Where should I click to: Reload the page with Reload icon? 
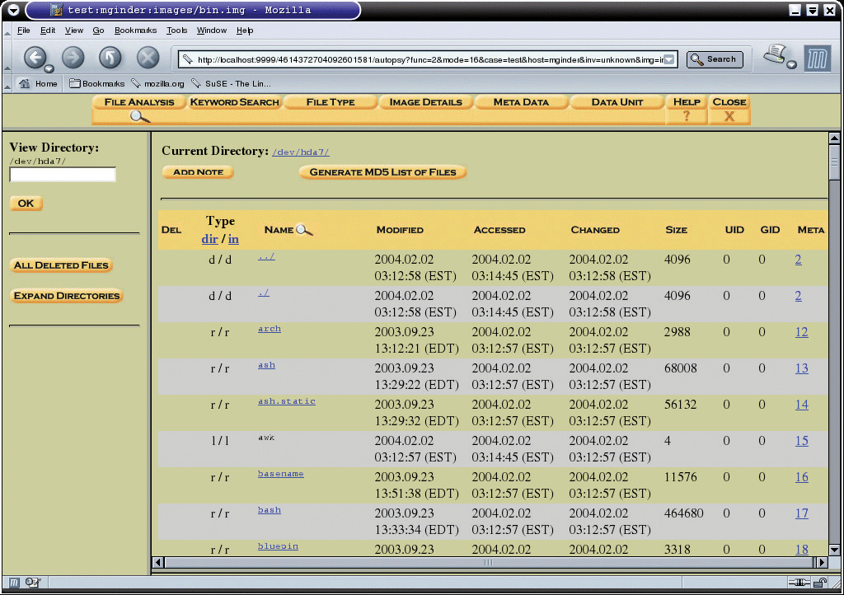(110, 58)
